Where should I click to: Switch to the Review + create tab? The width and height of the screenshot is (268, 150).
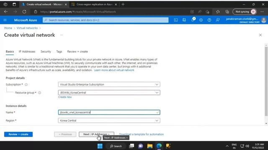pos(77,52)
